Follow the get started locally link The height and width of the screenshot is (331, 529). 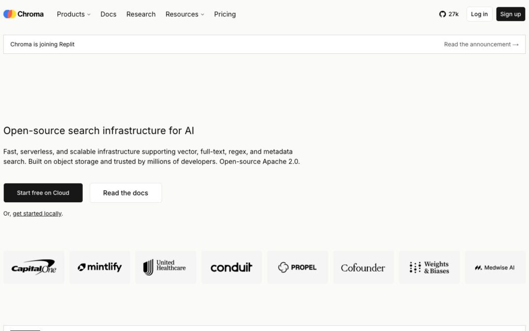37,214
